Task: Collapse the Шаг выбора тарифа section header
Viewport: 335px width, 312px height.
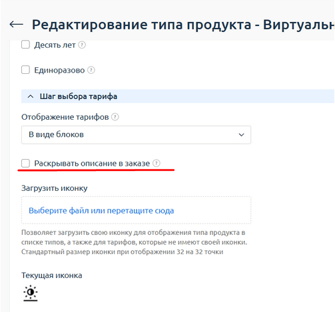Action: coord(178,96)
